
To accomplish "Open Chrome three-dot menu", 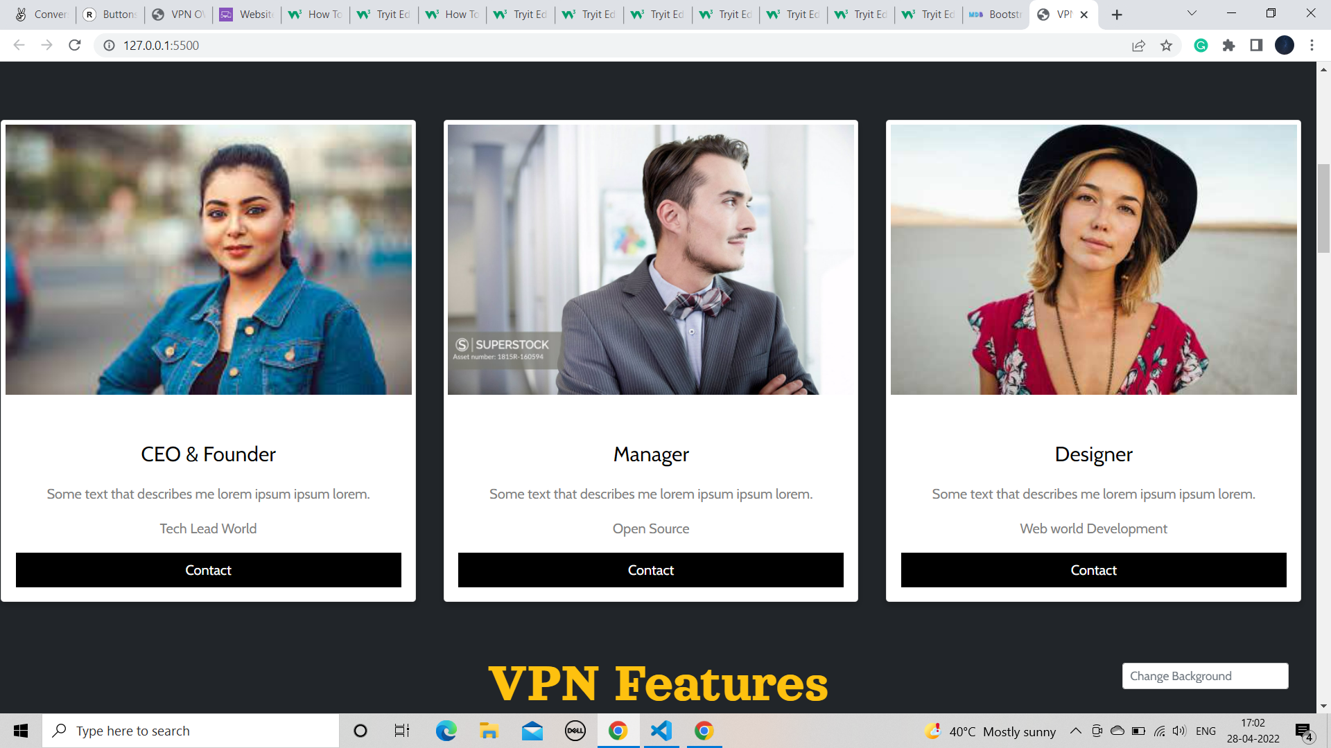I will (x=1312, y=45).
